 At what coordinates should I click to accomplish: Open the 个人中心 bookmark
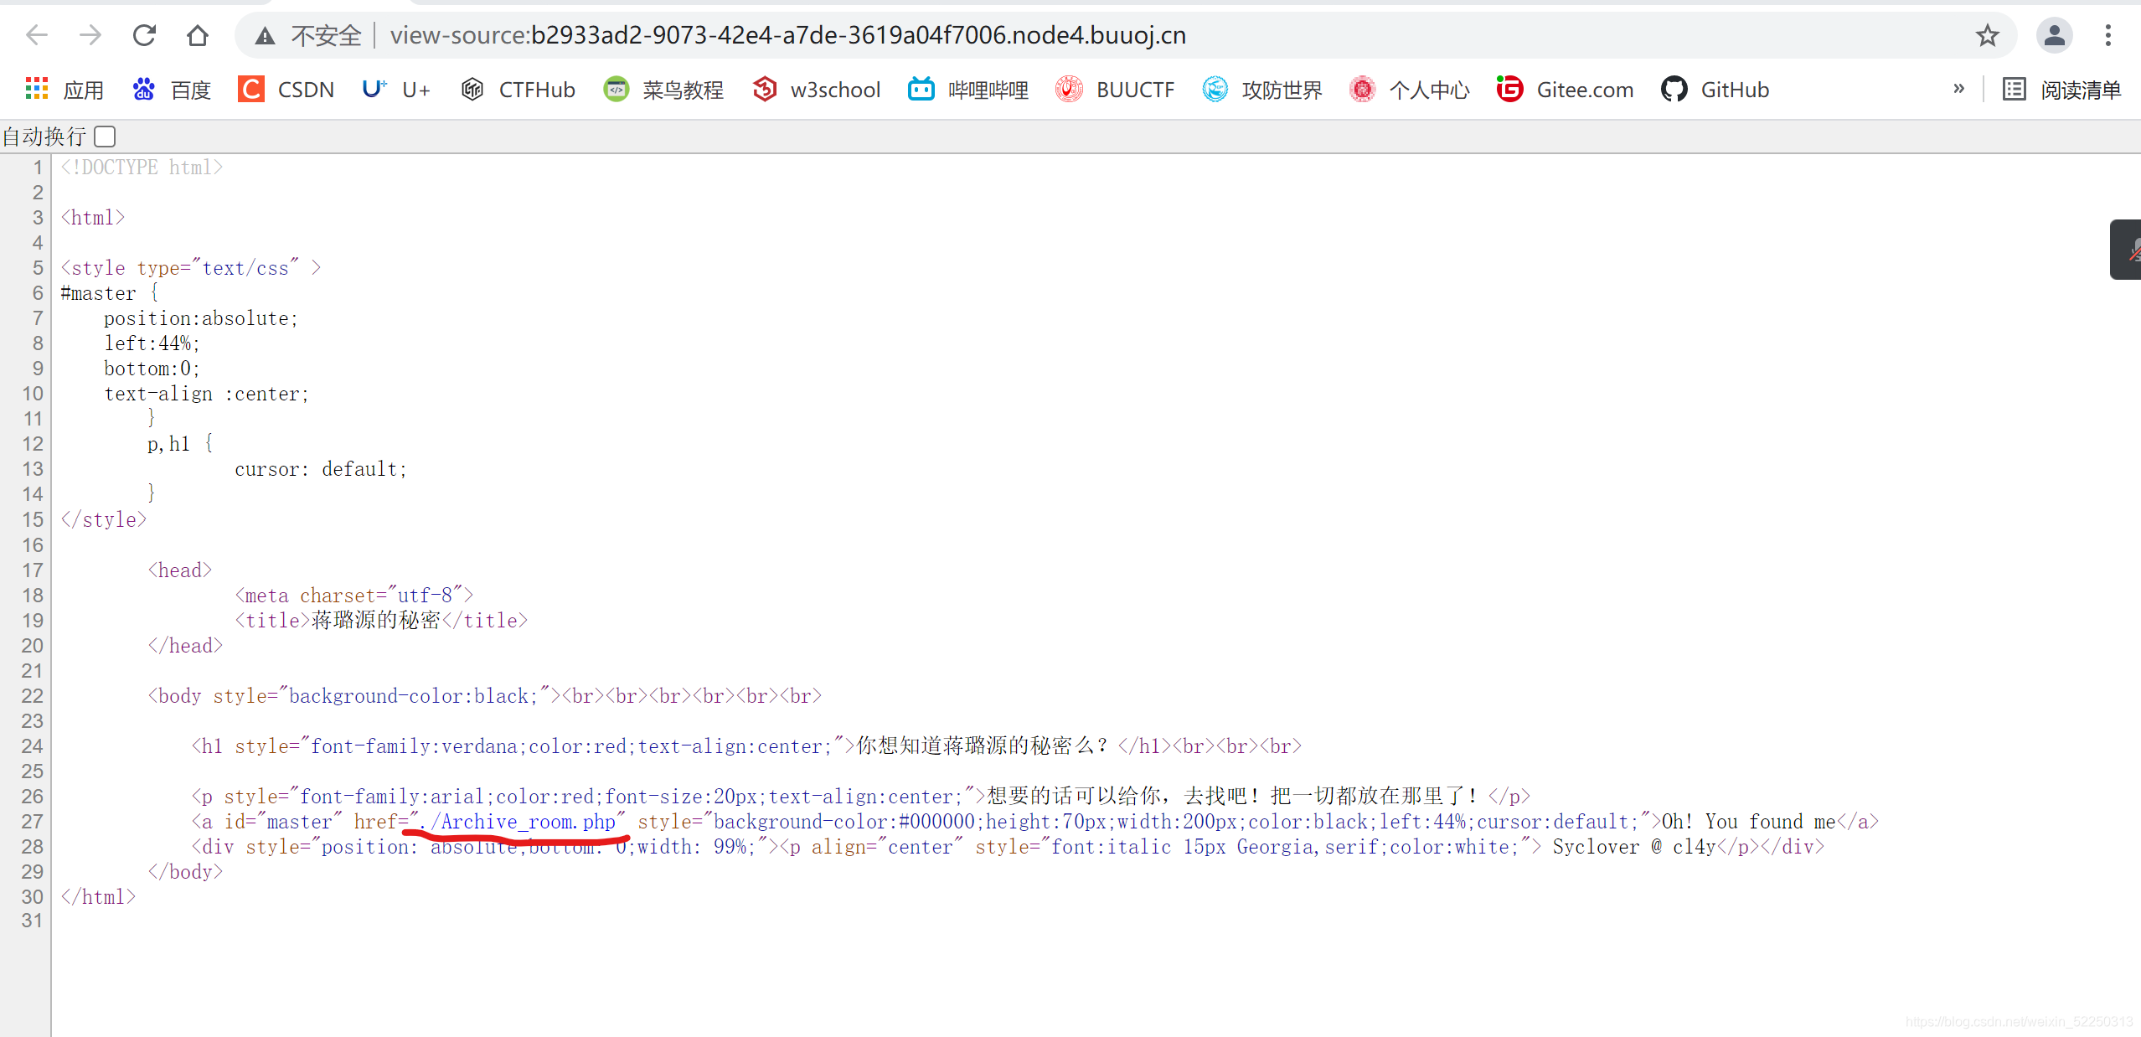(1410, 89)
